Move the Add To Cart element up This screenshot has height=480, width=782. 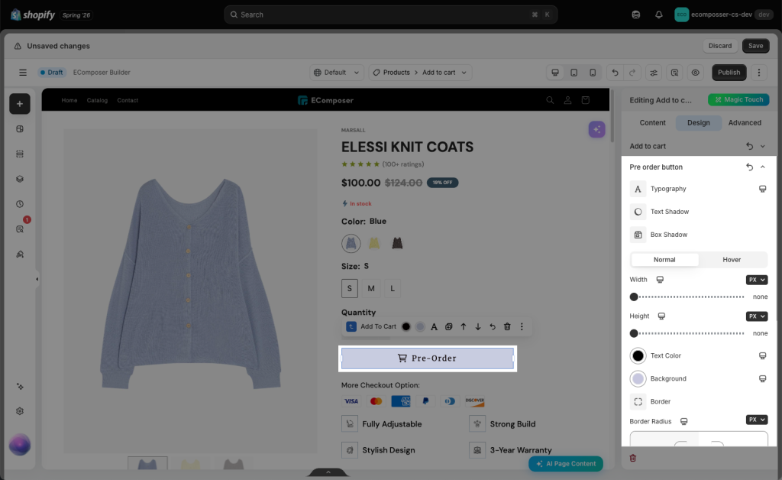(464, 327)
